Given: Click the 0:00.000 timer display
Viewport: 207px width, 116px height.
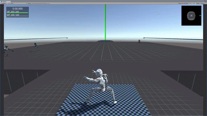Looking at the screenshot, I should point(18,9).
